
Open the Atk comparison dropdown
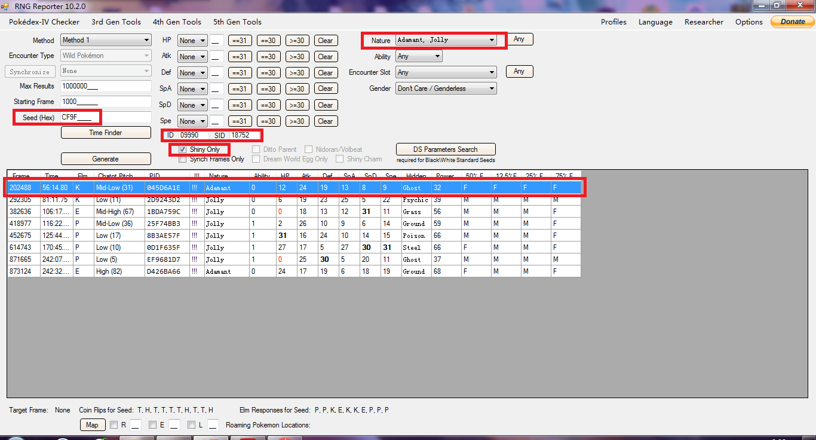pyautogui.click(x=192, y=57)
